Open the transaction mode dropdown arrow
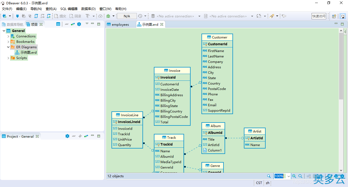Viewport: 348px width, 187px height. (94, 16)
